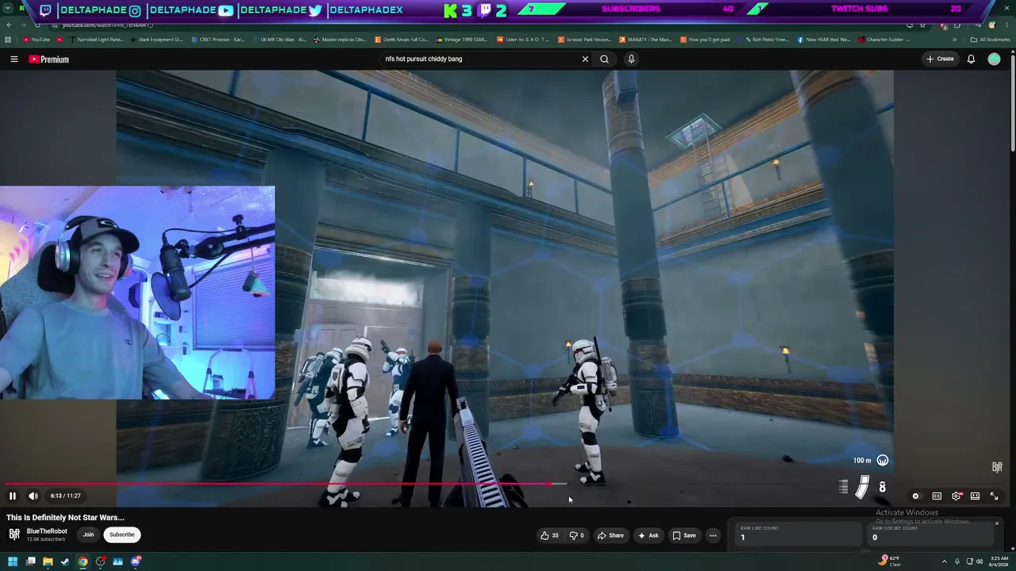
Task: Close the raw like count panel
Action: [x=997, y=523]
